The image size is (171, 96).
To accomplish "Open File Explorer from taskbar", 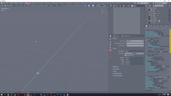I will [8, 95].
